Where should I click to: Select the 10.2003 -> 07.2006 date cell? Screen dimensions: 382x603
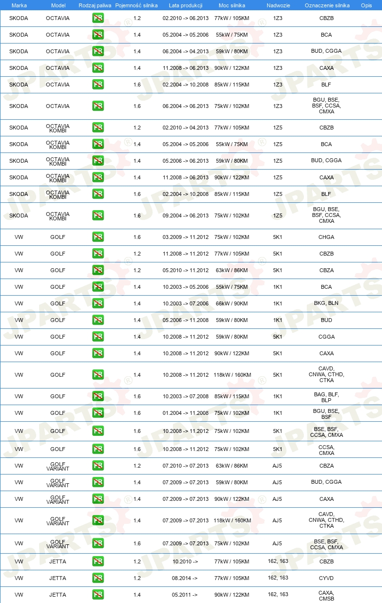[186, 303]
